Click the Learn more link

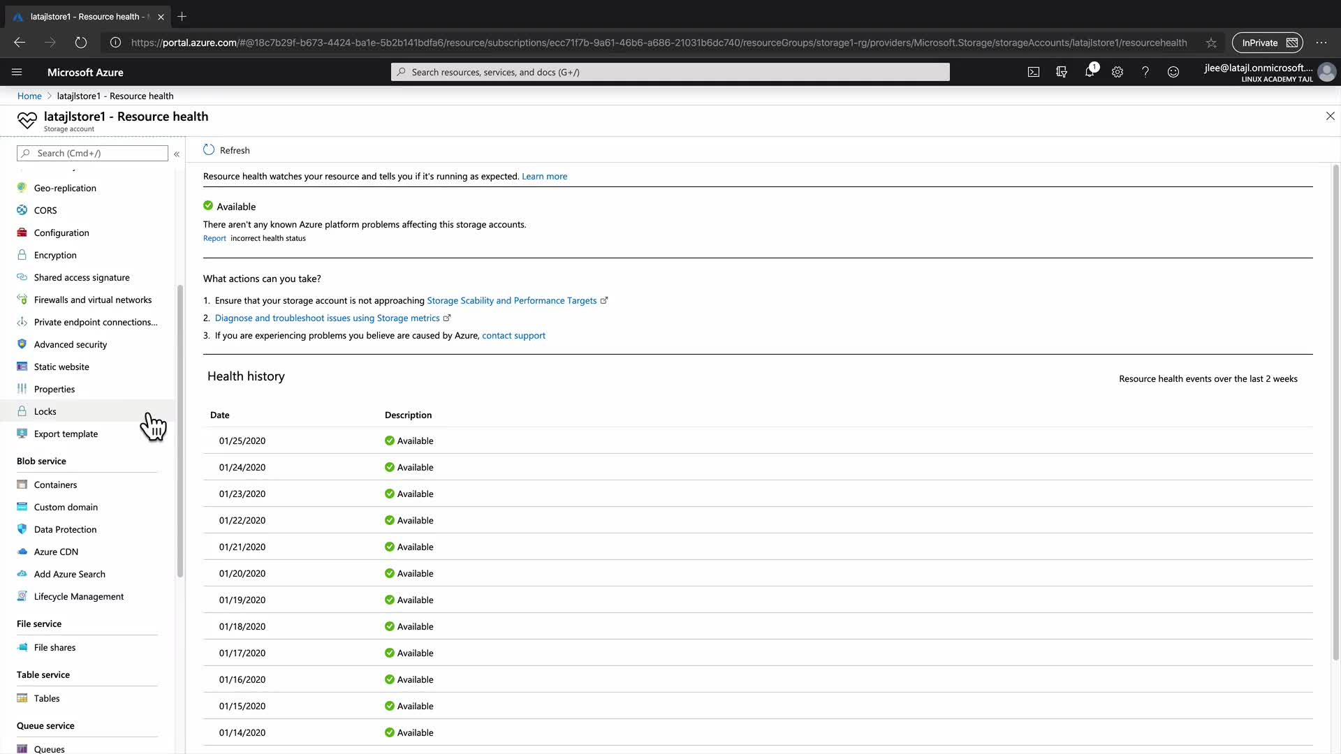pyautogui.click(x=544, y=176)
